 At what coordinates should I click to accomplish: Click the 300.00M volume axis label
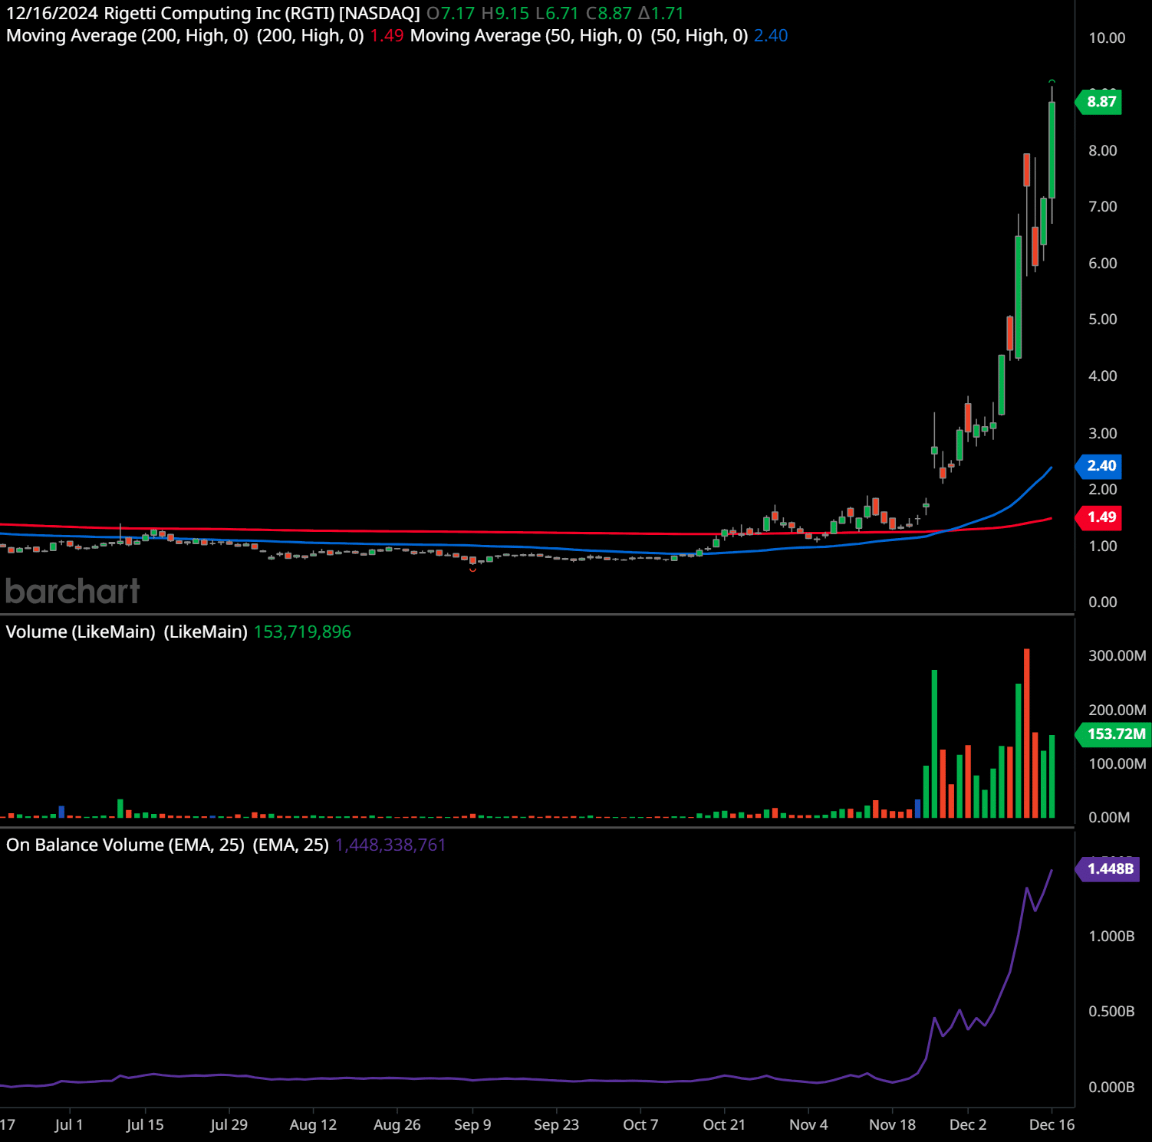(1117, 655)
